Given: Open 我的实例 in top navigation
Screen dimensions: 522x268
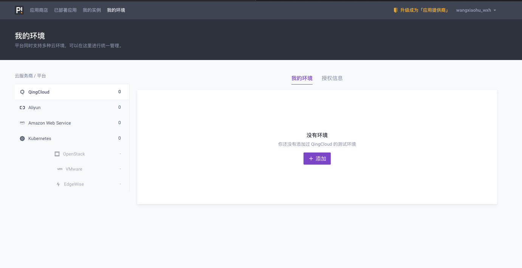Looking at the screenshot, I should coord(92,10).
